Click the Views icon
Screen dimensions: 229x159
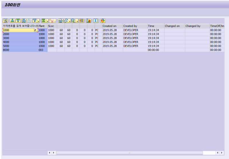click(x=66, y=21)
